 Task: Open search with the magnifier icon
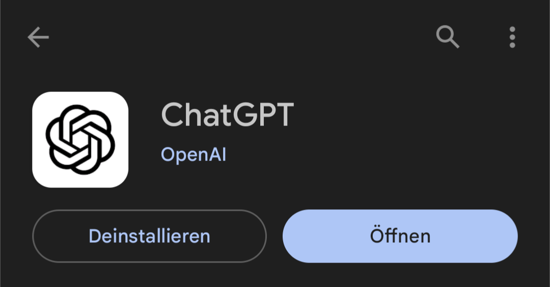click(x=448, y=37)
